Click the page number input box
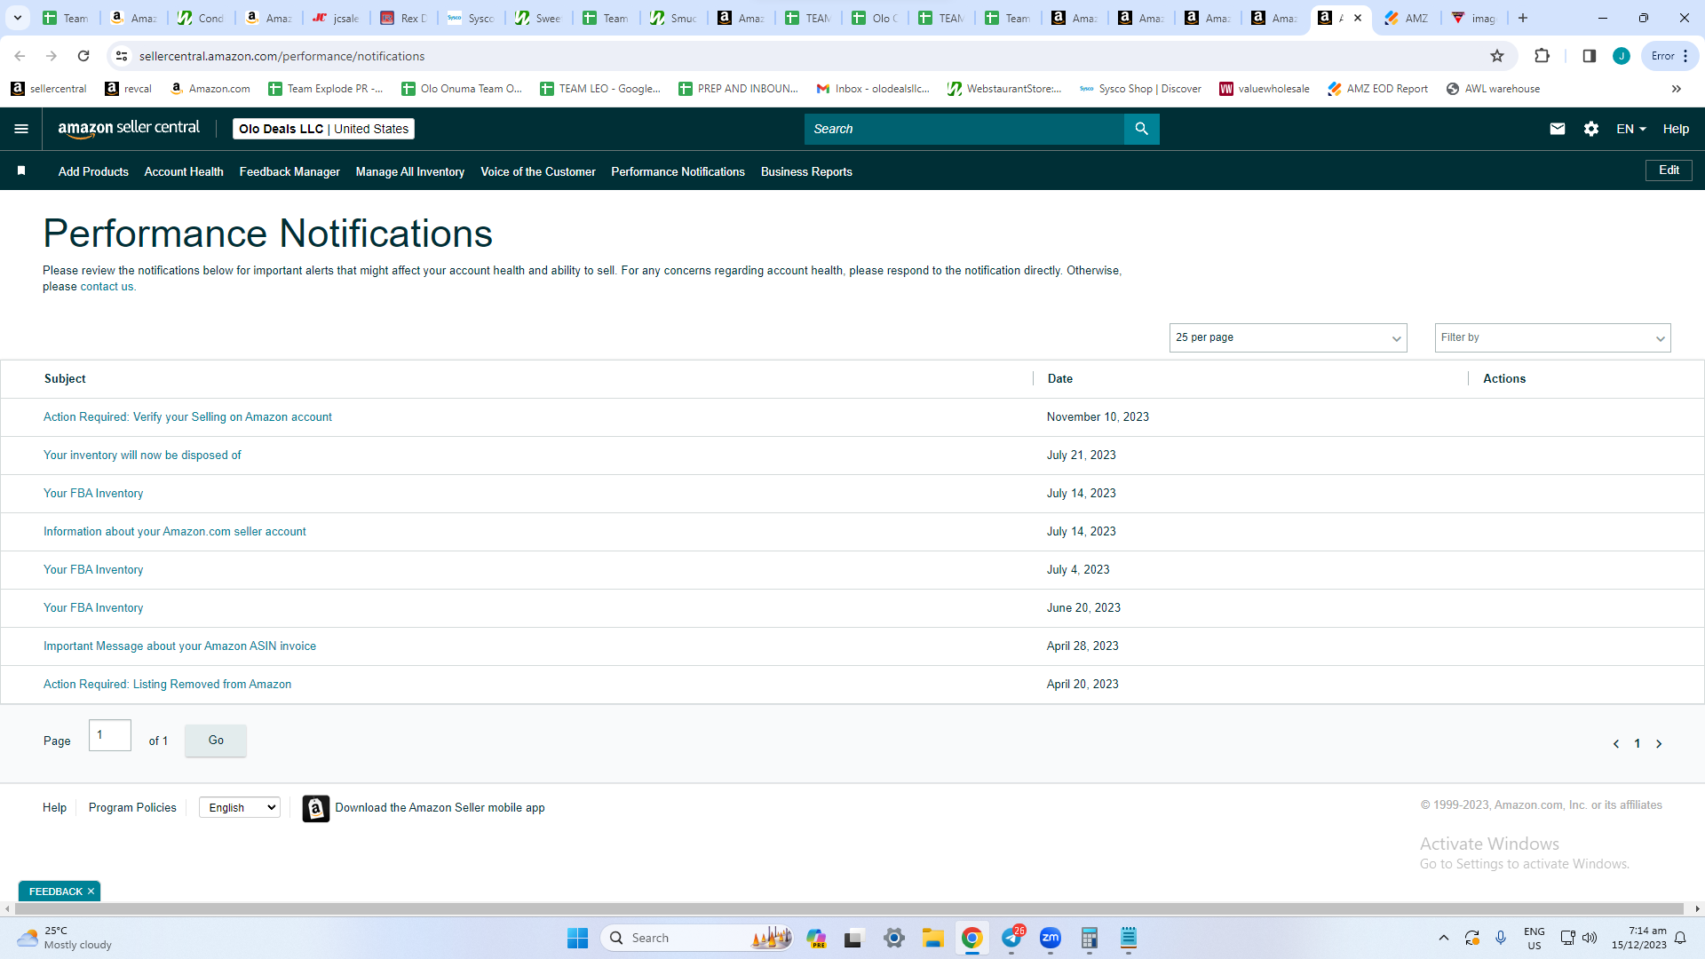 pyautogui.click(x=110, y=735)
